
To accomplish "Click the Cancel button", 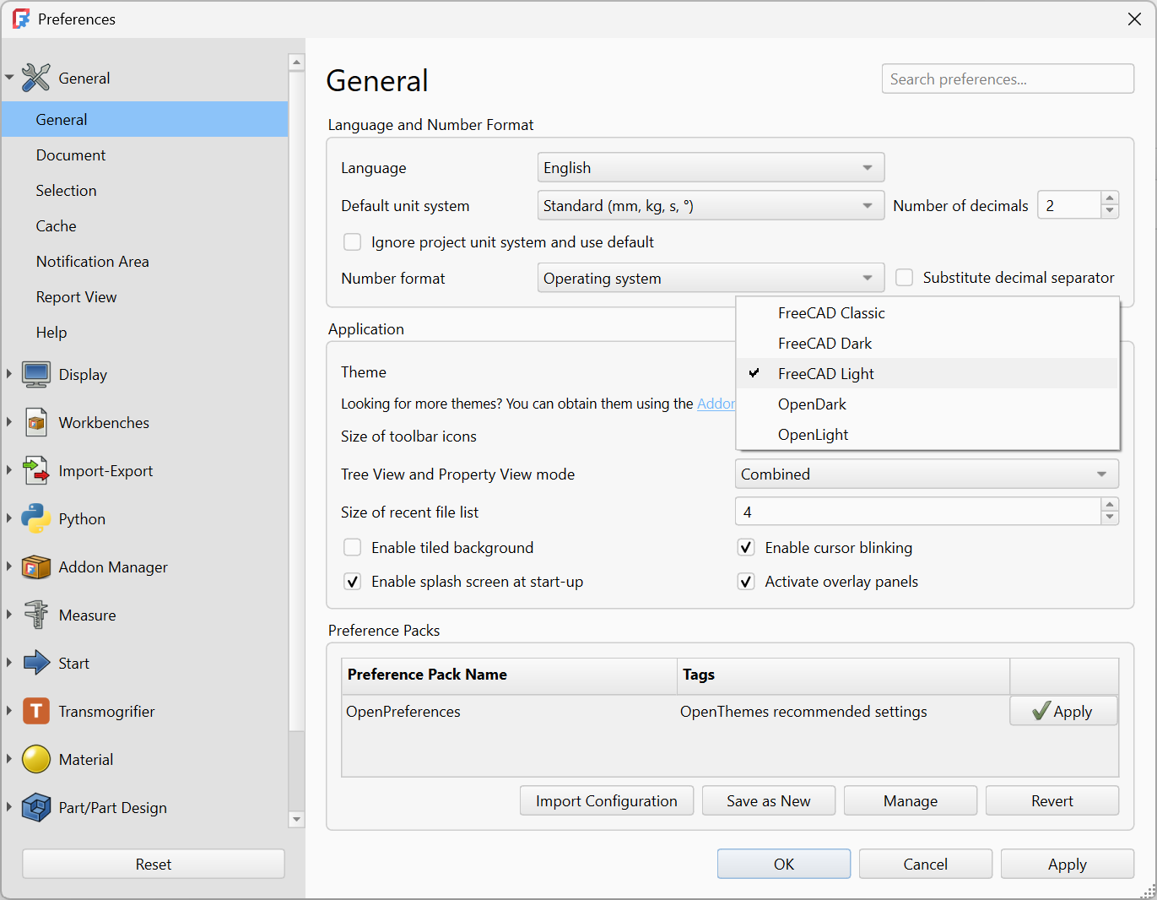I will pyautogui.click(x=926, y=865).
